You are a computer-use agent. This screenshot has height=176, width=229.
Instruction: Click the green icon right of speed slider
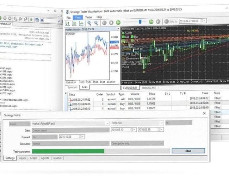point(151,22)
